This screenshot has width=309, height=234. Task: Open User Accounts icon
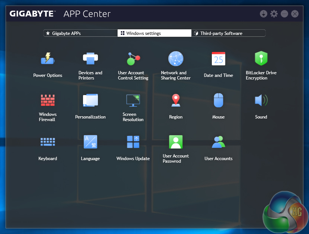tap(219, 142)
